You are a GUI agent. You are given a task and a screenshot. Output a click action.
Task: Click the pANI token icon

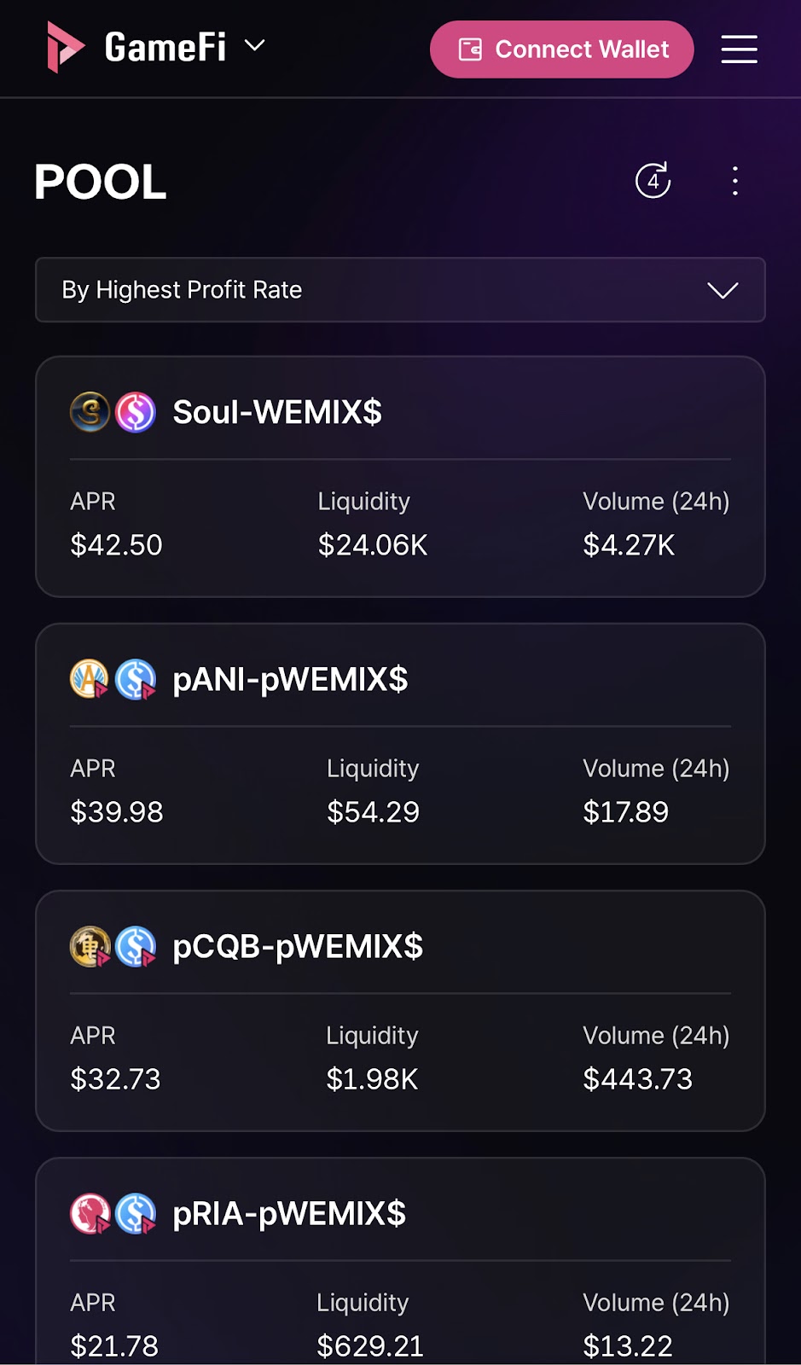click(x=90, y=679)
